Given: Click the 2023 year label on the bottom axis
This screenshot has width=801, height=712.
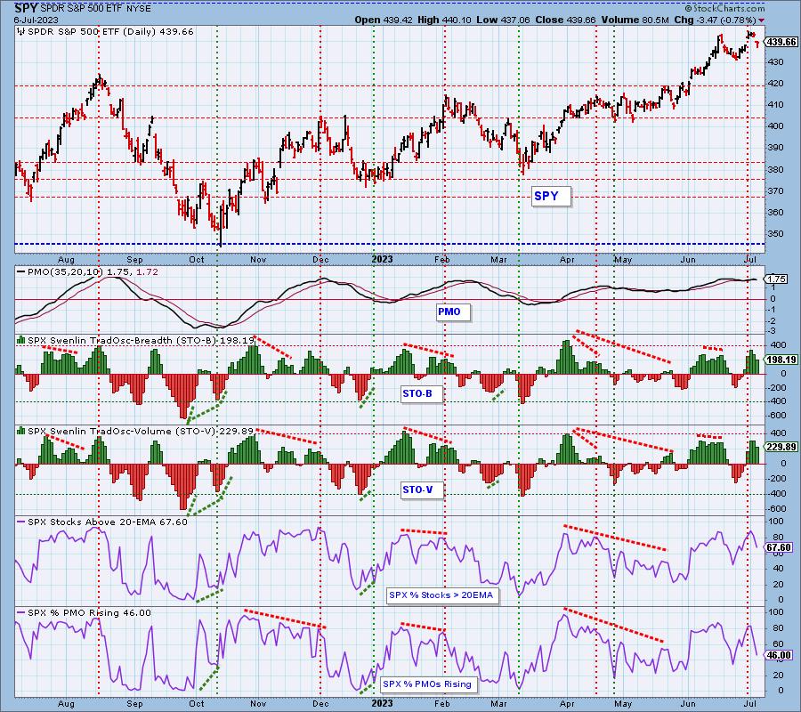Looking at the screenshot, I should [x=382, y=703].
